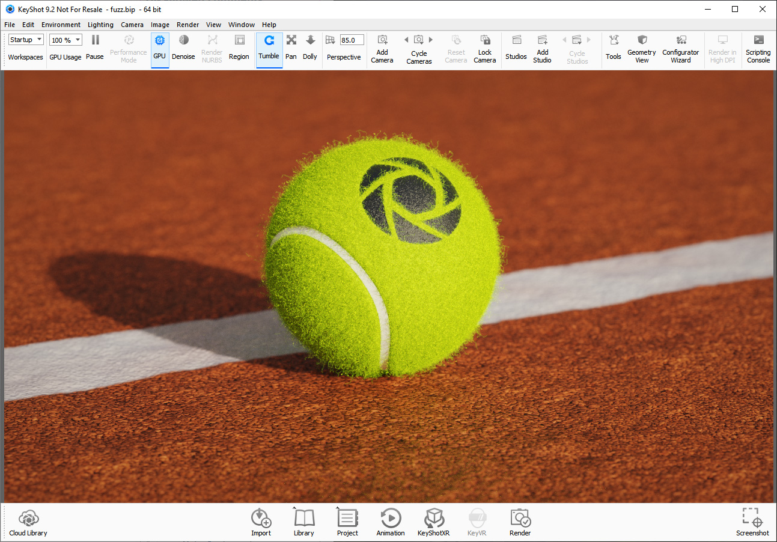
Task: Click the Cycle Cameras camera icon
Action: click(x=419, y=40)
